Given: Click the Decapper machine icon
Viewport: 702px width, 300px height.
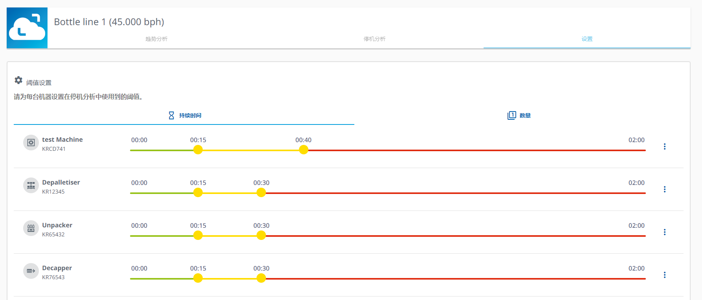Looking at the screenshot, I should (x=31, y=271).
